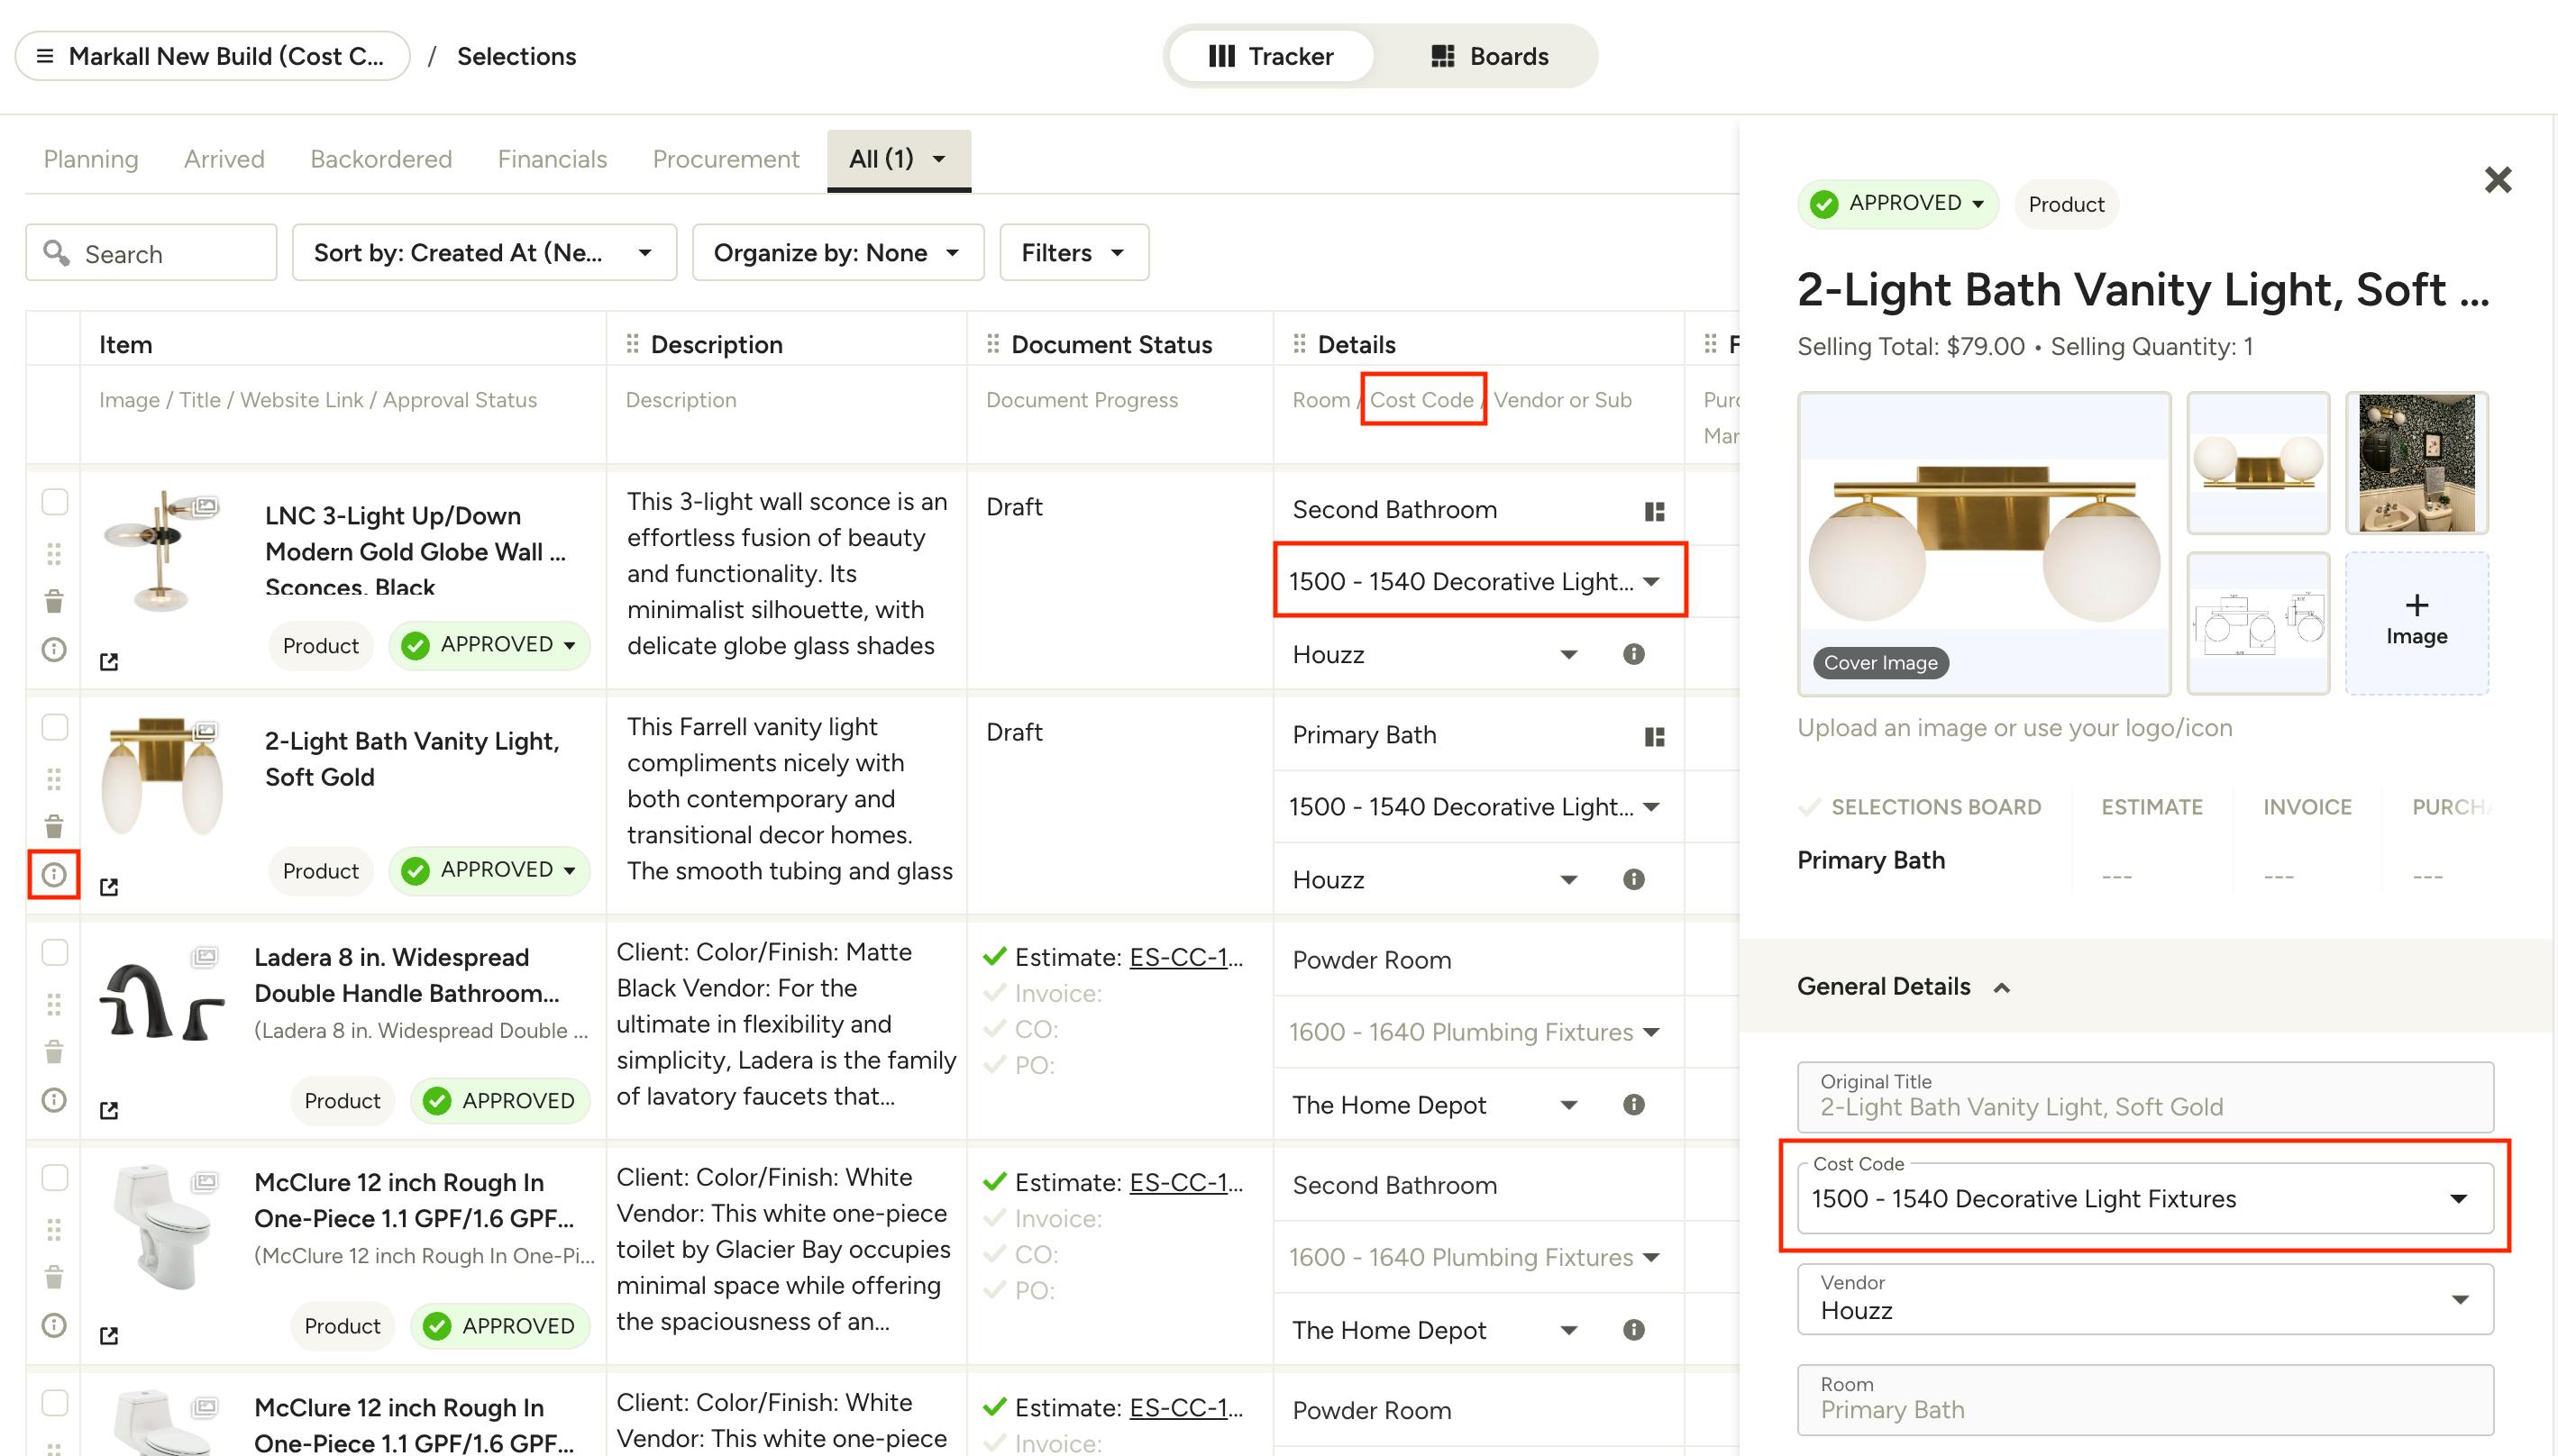Open the Filters button
Screen dimensions: 2558x1456
[x=1073, y=253]
